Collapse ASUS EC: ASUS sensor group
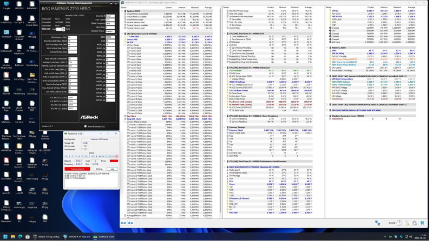 point(327,48)
